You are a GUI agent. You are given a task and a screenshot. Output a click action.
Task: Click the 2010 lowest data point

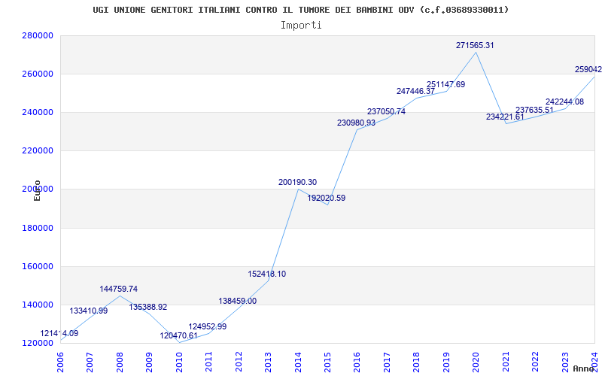coord(179,342)
